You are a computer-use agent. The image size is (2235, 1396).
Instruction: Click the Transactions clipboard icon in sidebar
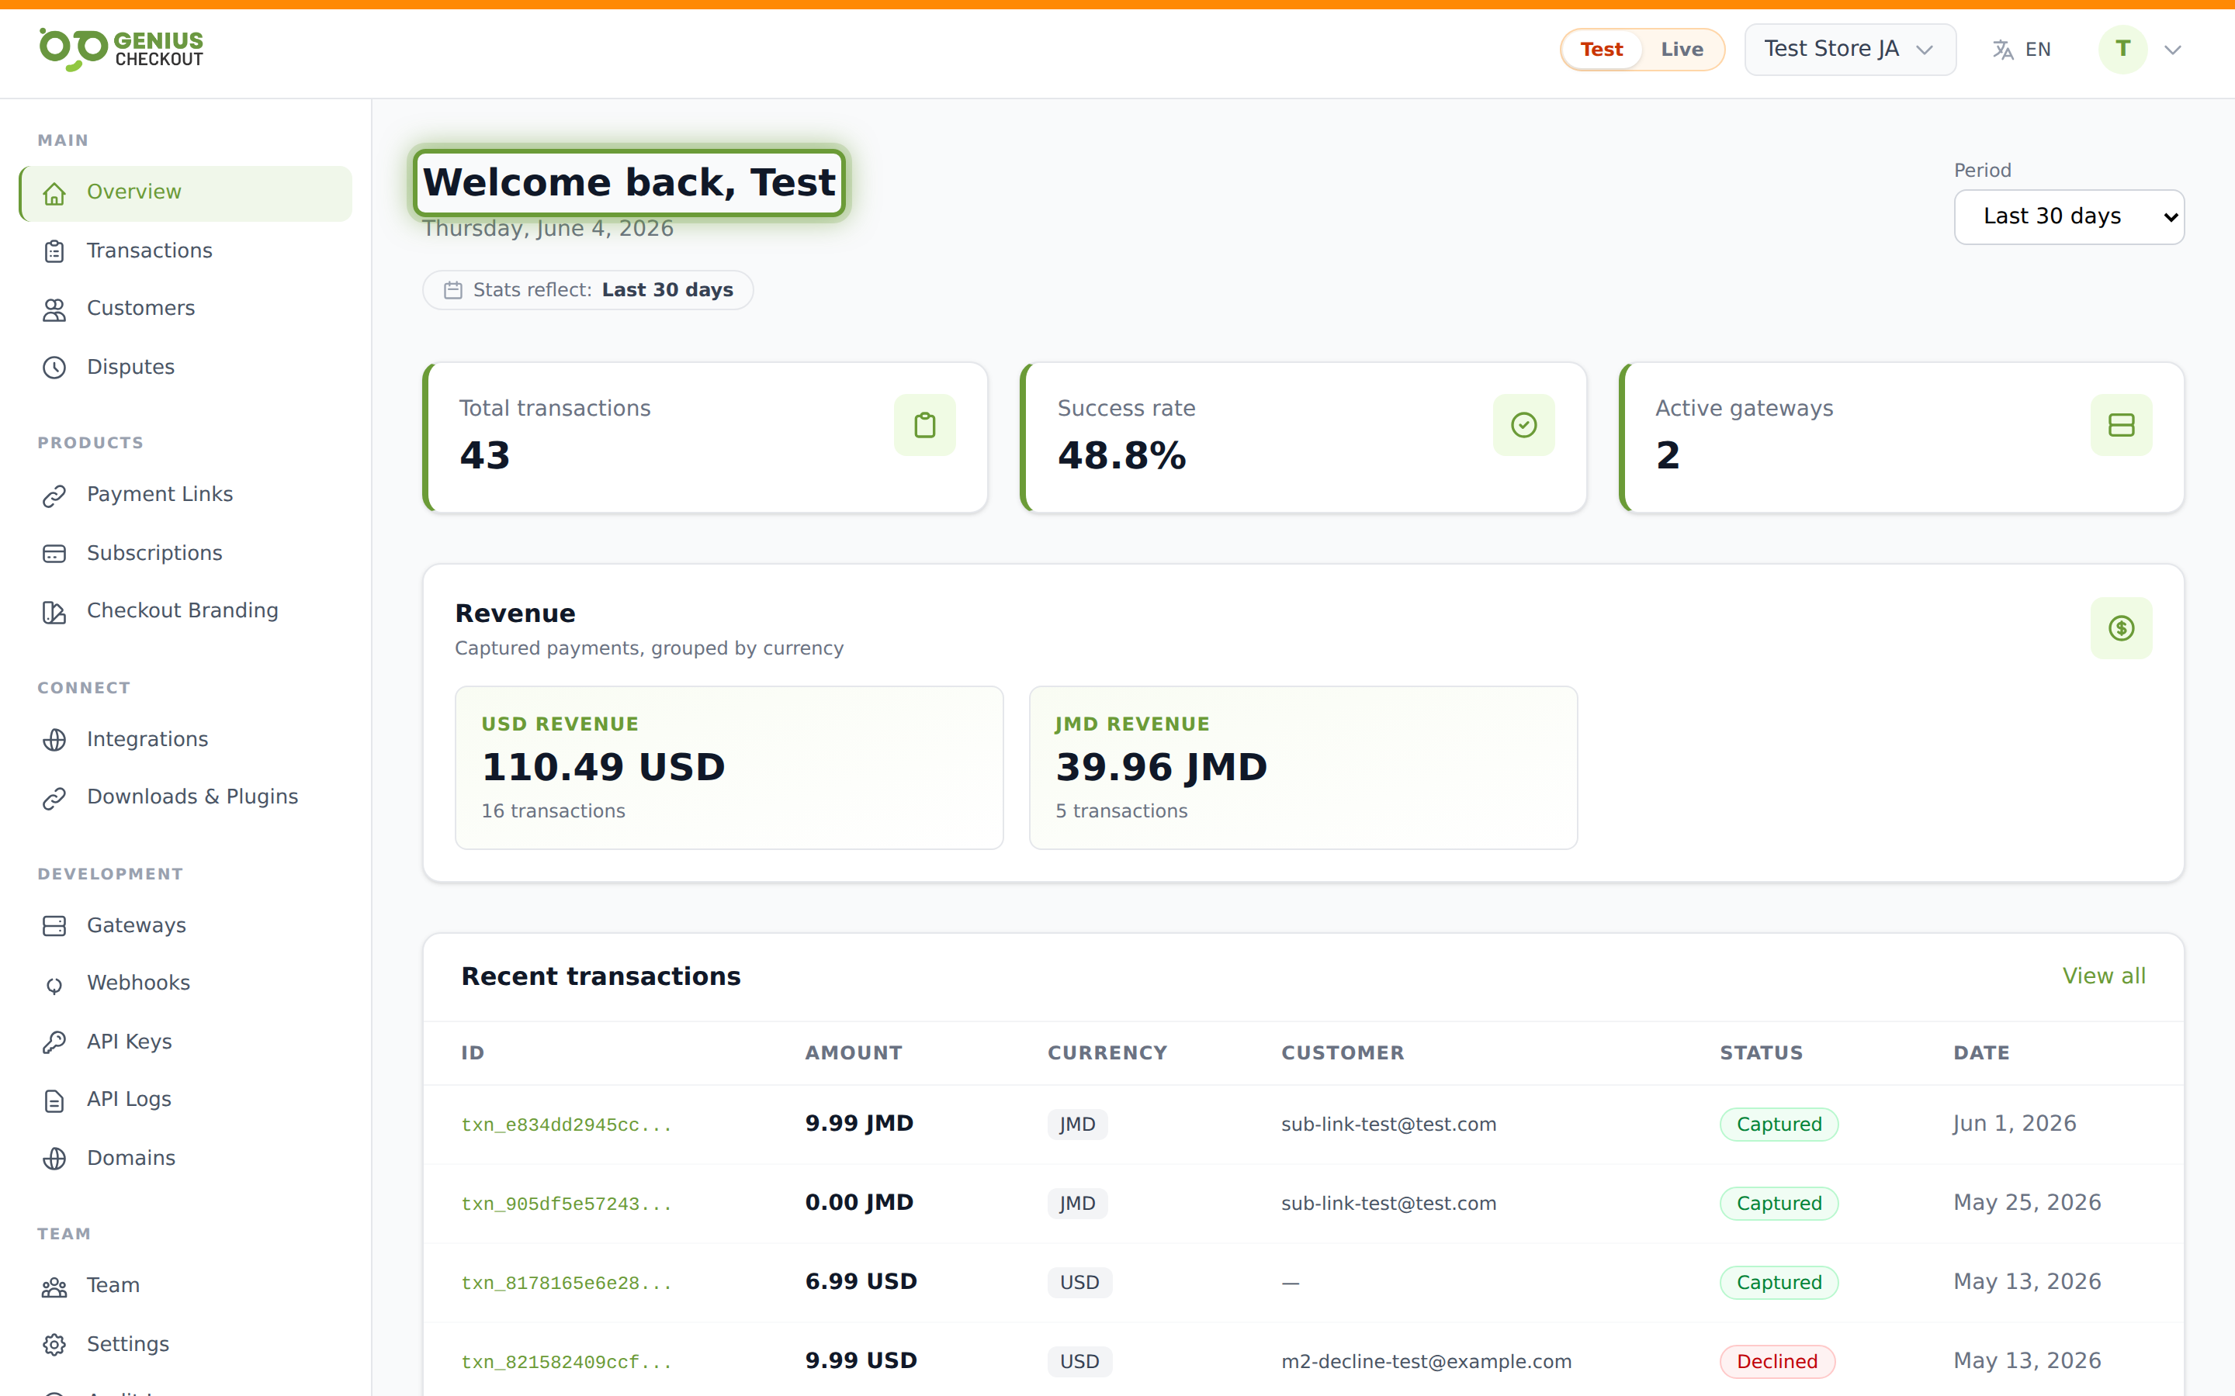[54, 251]
